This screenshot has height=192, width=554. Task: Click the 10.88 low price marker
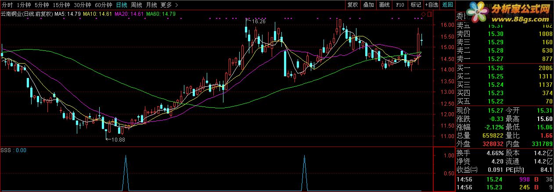pyautogui.click(x=118, y=139)
